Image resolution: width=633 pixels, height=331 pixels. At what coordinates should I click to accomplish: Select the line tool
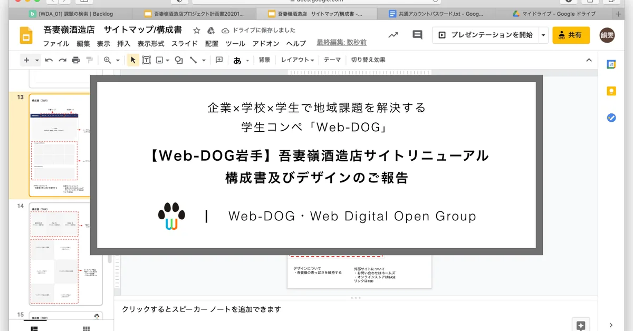[x=193, y=60]
